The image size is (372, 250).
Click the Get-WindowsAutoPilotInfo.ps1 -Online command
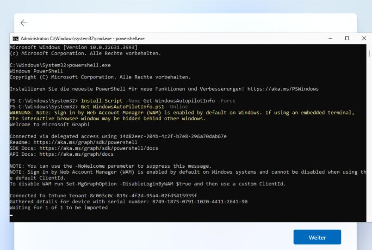134,107
